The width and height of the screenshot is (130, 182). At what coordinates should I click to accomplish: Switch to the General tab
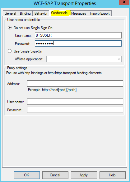click(10, 13)
